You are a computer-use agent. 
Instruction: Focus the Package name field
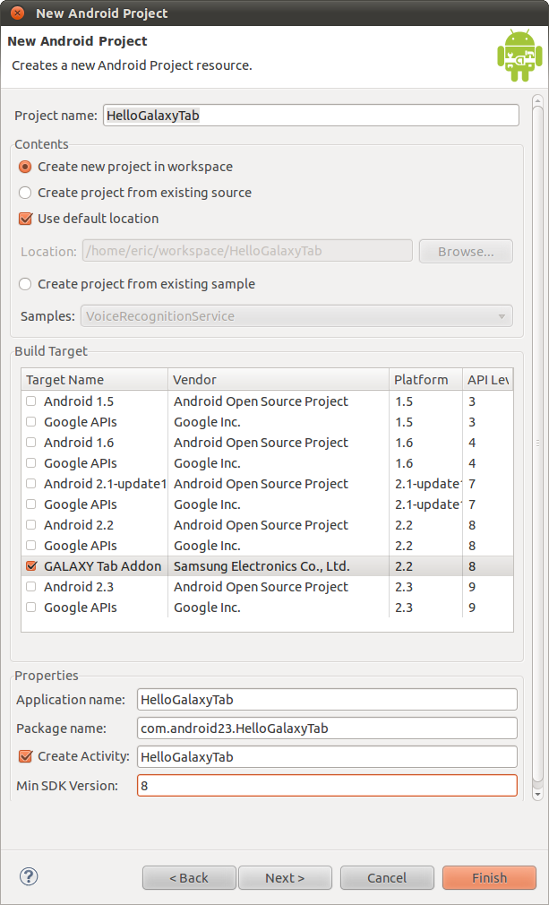pos(327,728)
